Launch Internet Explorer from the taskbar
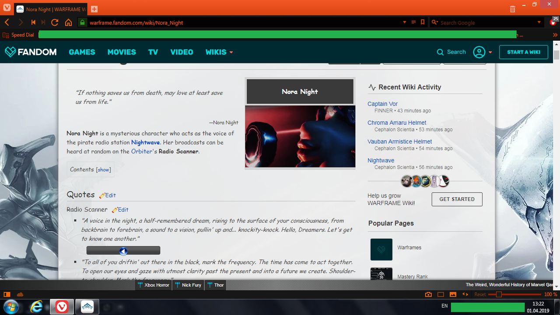 [x=36, y=307]
